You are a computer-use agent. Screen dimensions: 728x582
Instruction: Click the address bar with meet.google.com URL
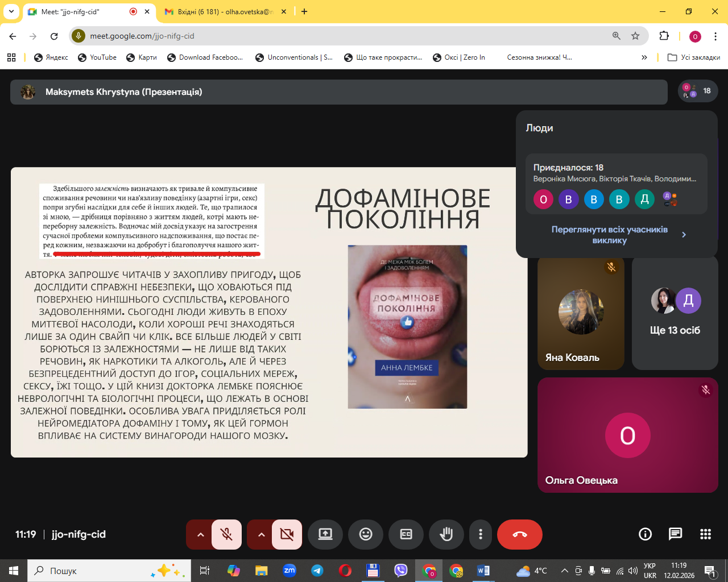(x=341, y=36)
